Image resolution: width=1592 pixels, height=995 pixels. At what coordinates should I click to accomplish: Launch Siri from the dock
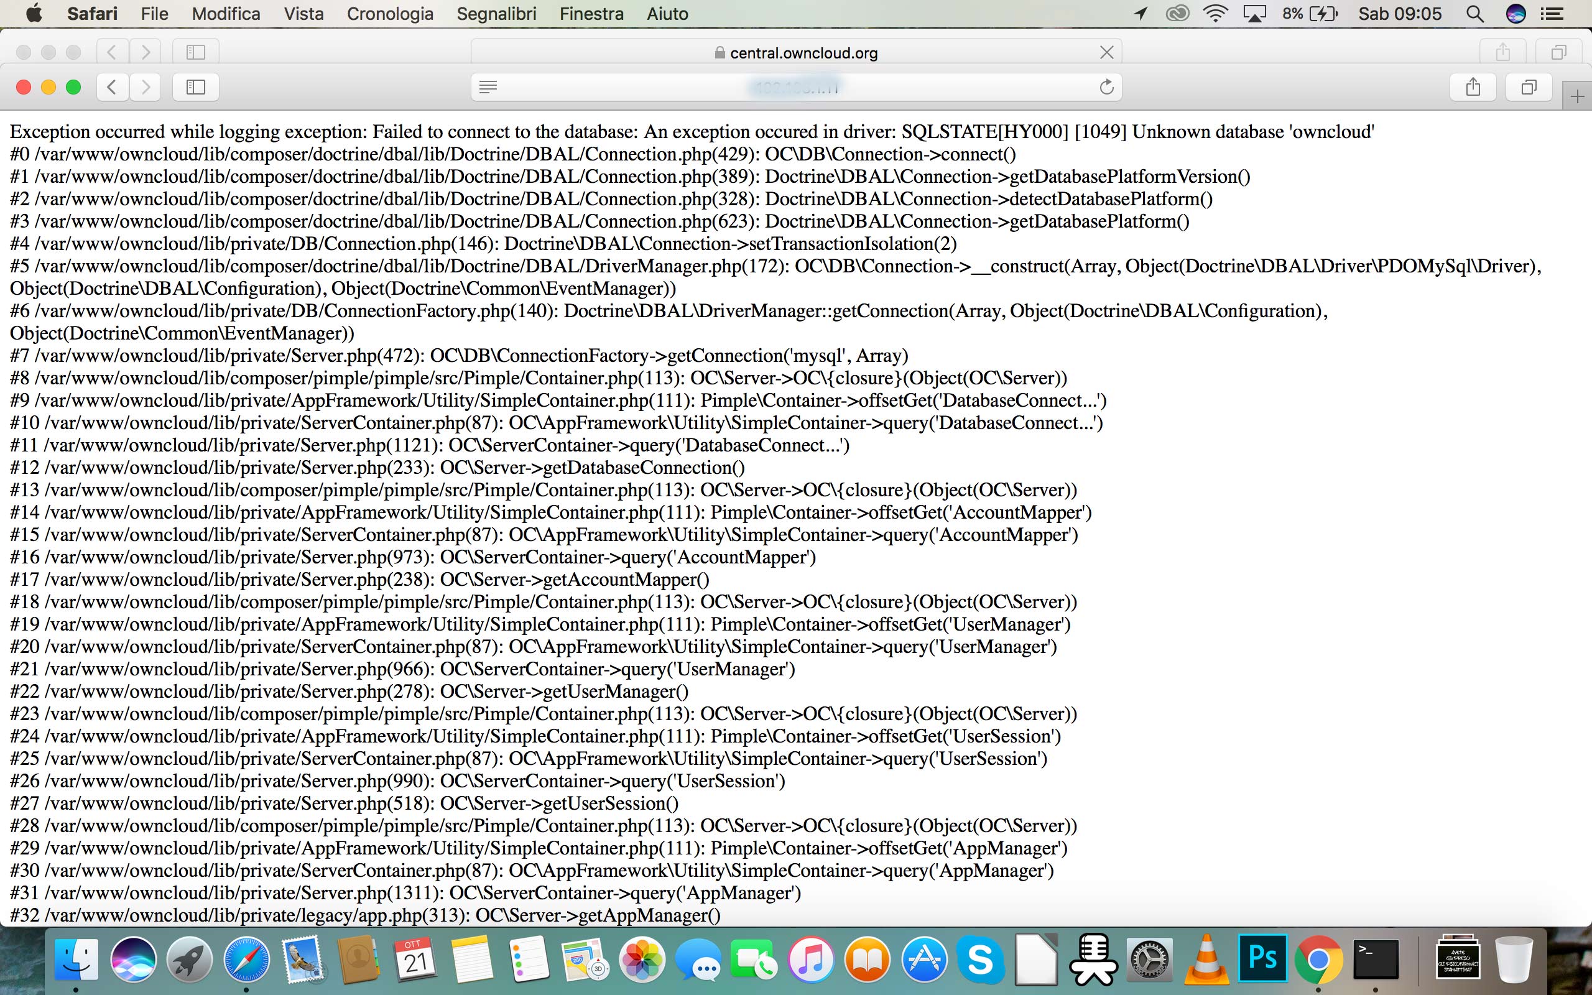(134, 959)
